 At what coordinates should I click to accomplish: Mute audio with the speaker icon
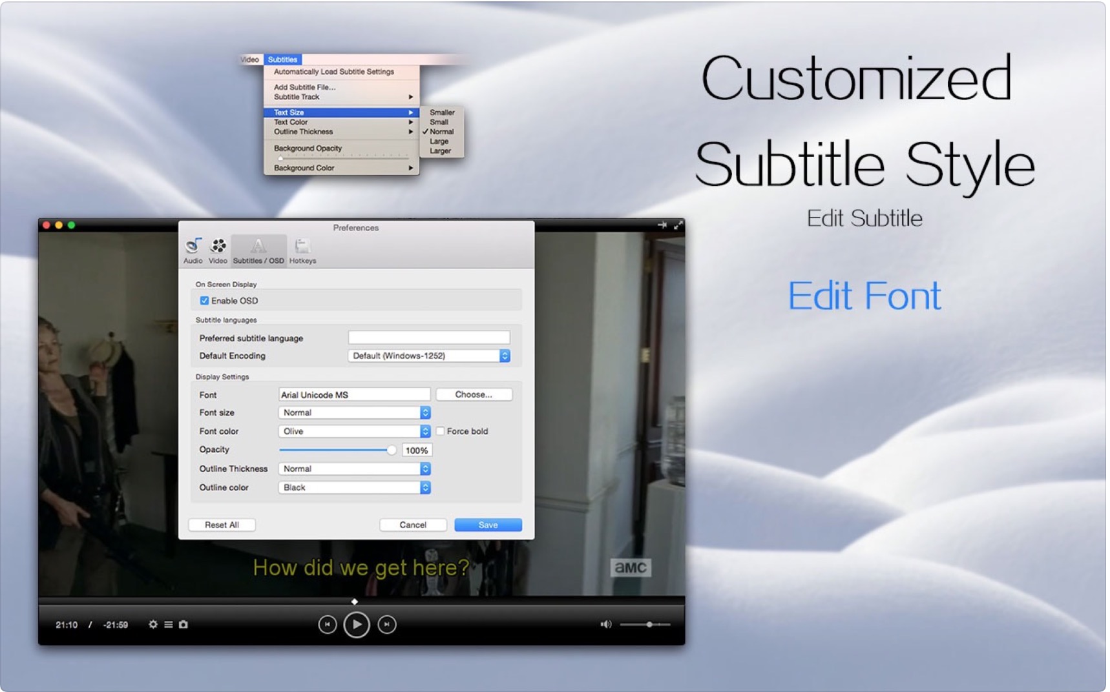(605, 624)
